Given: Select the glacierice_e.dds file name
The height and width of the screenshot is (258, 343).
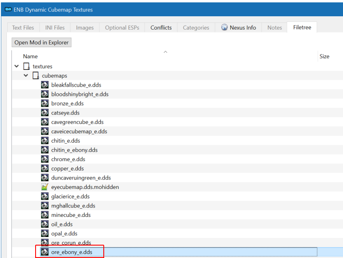Looking at the screenshot, I should click(x=70, y=196).
